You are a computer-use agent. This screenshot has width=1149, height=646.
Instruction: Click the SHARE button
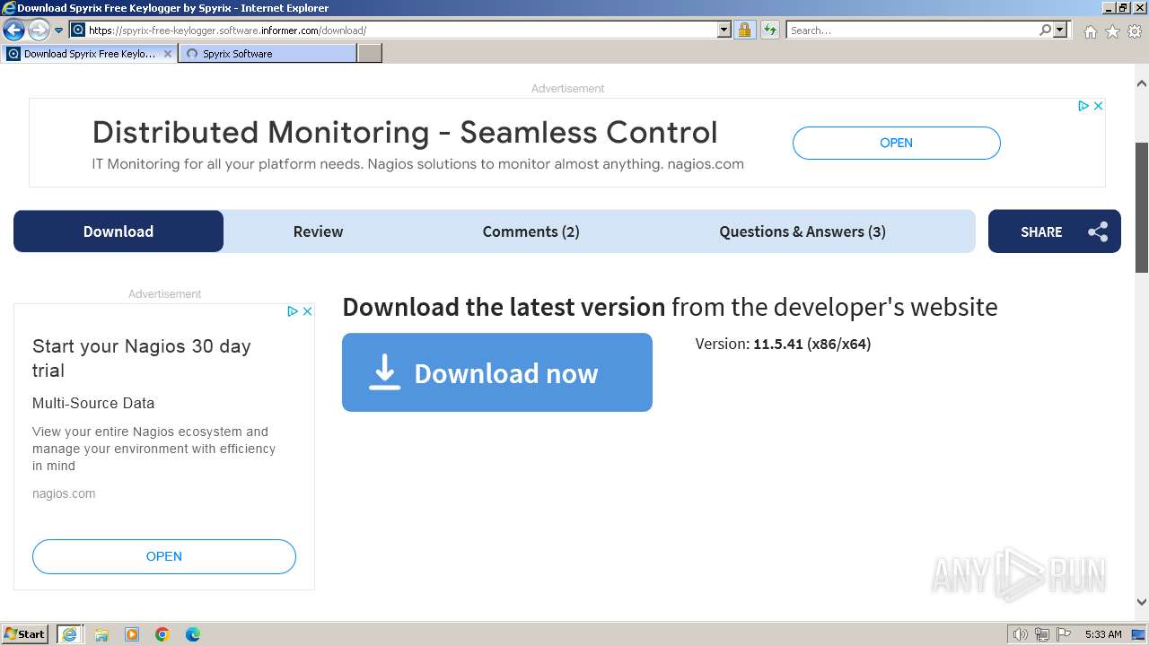pyautogui.click(x=1055, y=231)
